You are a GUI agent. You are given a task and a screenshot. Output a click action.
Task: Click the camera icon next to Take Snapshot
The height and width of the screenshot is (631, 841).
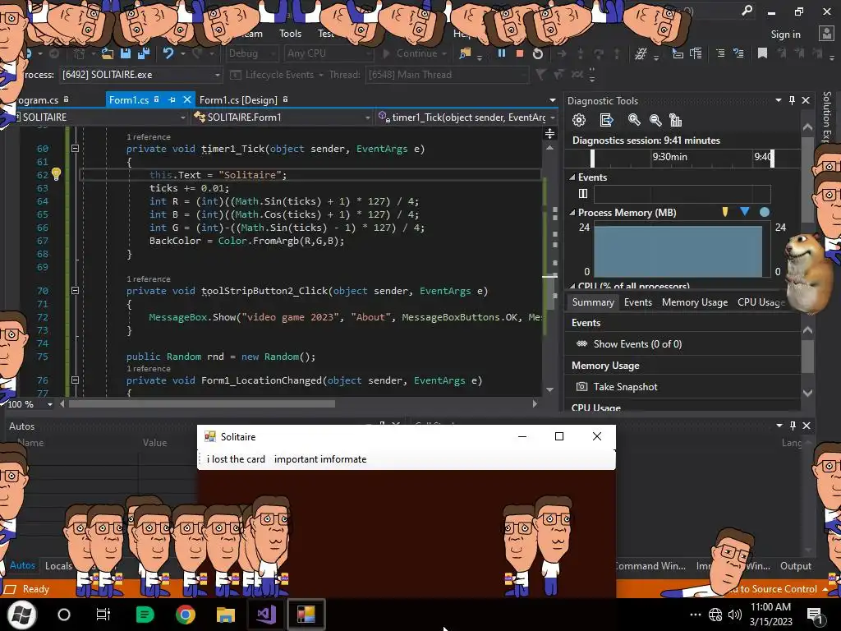(581, 386)
